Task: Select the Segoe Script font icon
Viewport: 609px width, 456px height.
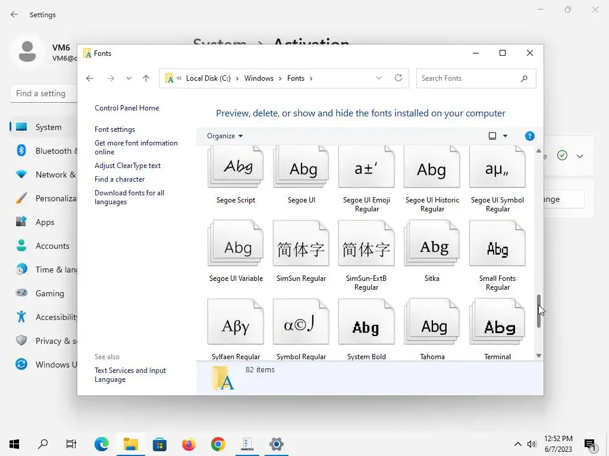Action: 236,167
